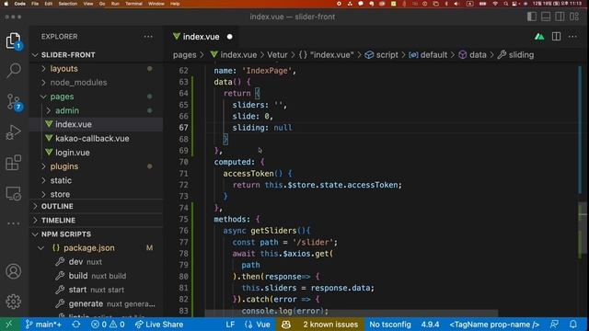Image resolution: width=589 pixels, height=331 pixels.
Task: Open editor more actions menu
Action: pyautogui.click(x=572, y=37)
